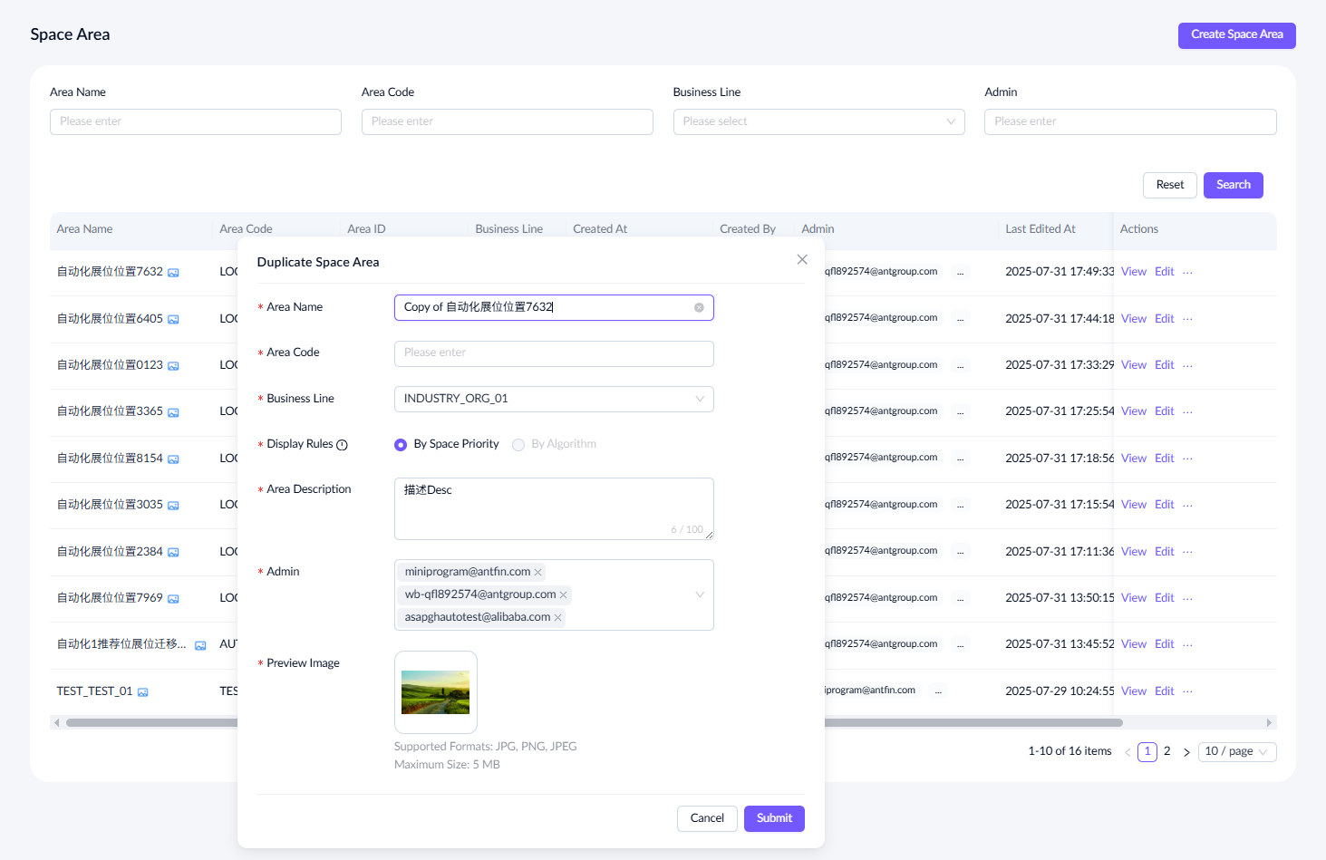Viewport: 1326px width, 860px height.
Task: Select By Space Priority radio option
Action: tap(401, 445)
